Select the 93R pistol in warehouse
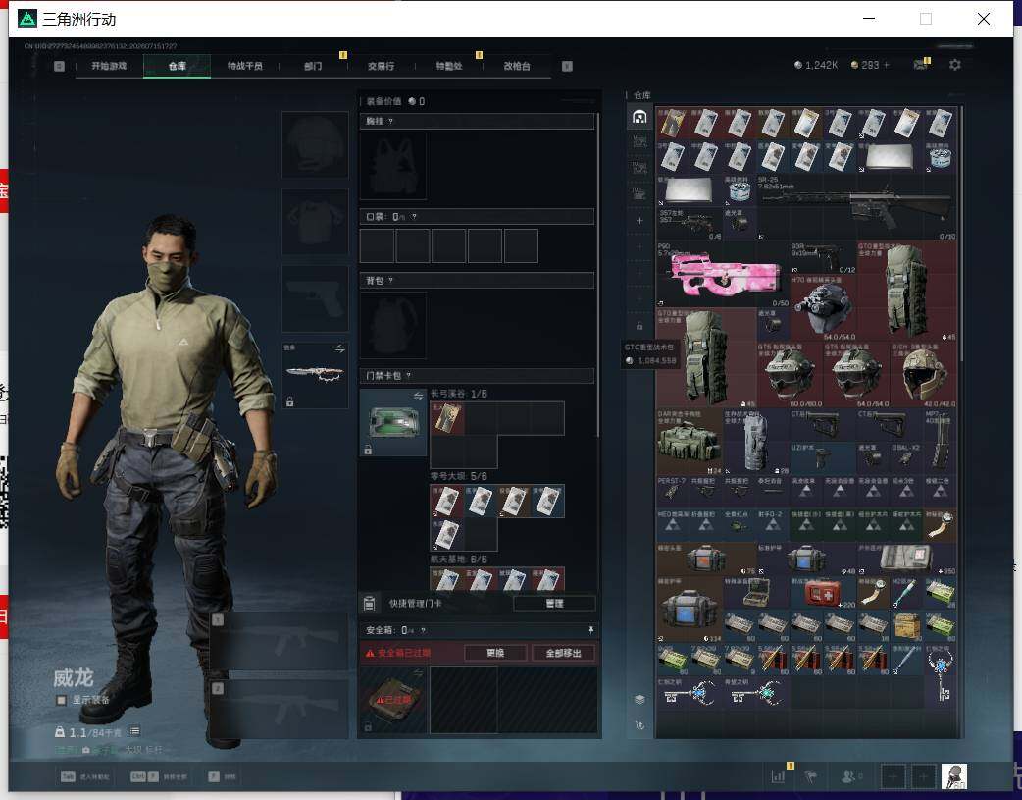The image size is (1022, 800). pyautogui.click(x=823, y=258)
